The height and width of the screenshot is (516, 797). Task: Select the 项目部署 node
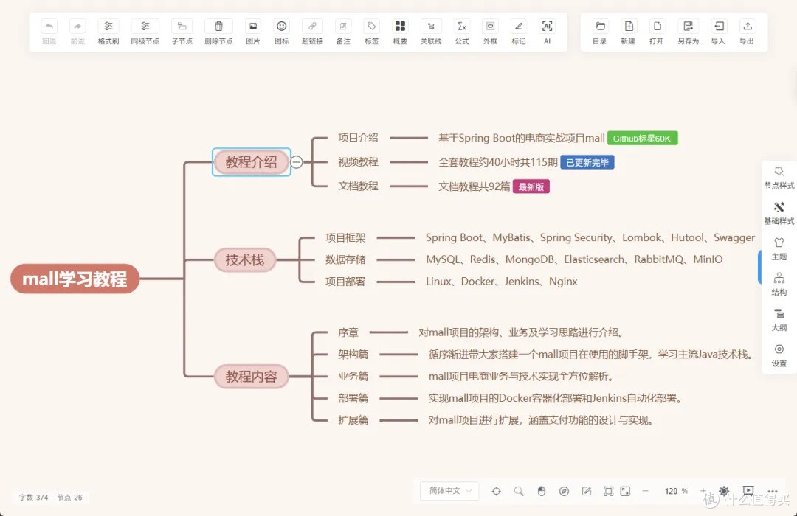click(x=345, y=282)
